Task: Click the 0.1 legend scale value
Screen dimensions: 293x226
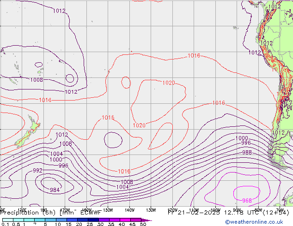Action: (x=5, y=224)
